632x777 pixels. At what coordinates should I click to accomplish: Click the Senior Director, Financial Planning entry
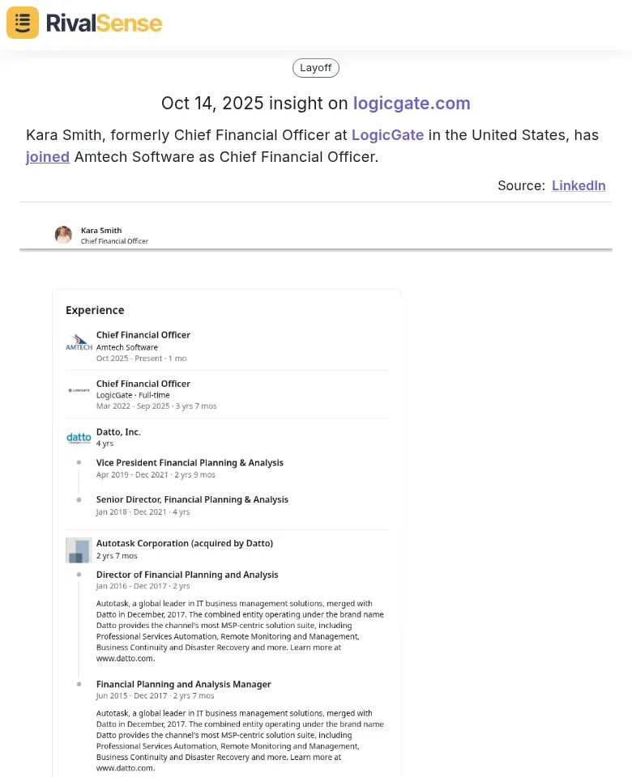[192, 500]
